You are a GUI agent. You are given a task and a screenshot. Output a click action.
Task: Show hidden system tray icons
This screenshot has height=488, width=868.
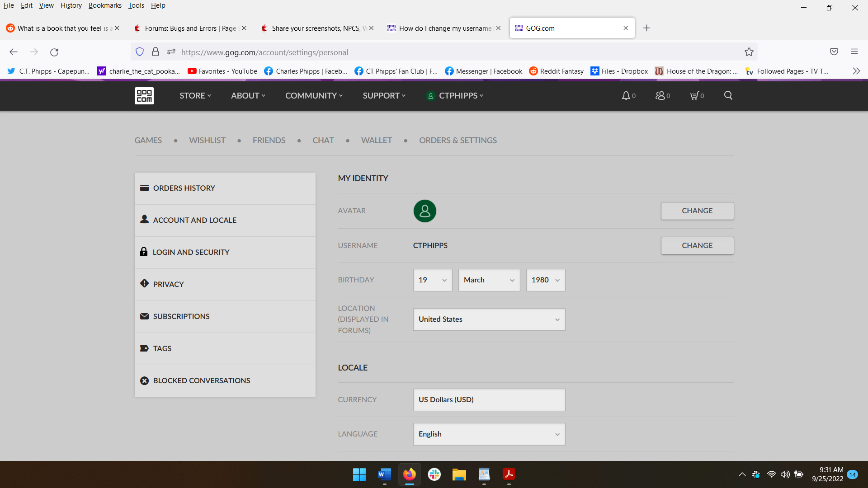pos(742,474)
